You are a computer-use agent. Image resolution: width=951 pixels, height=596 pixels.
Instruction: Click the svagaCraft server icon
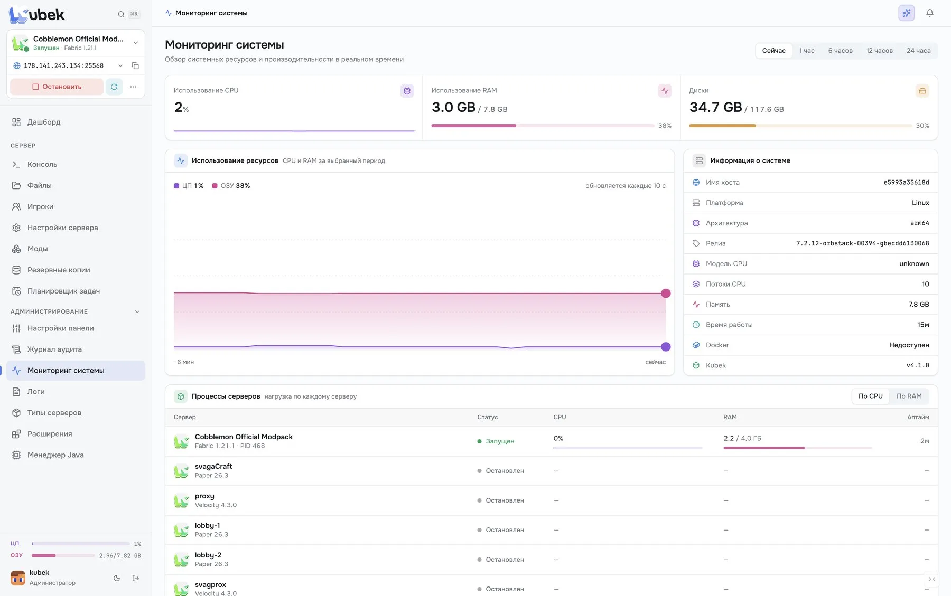[181, 471]
